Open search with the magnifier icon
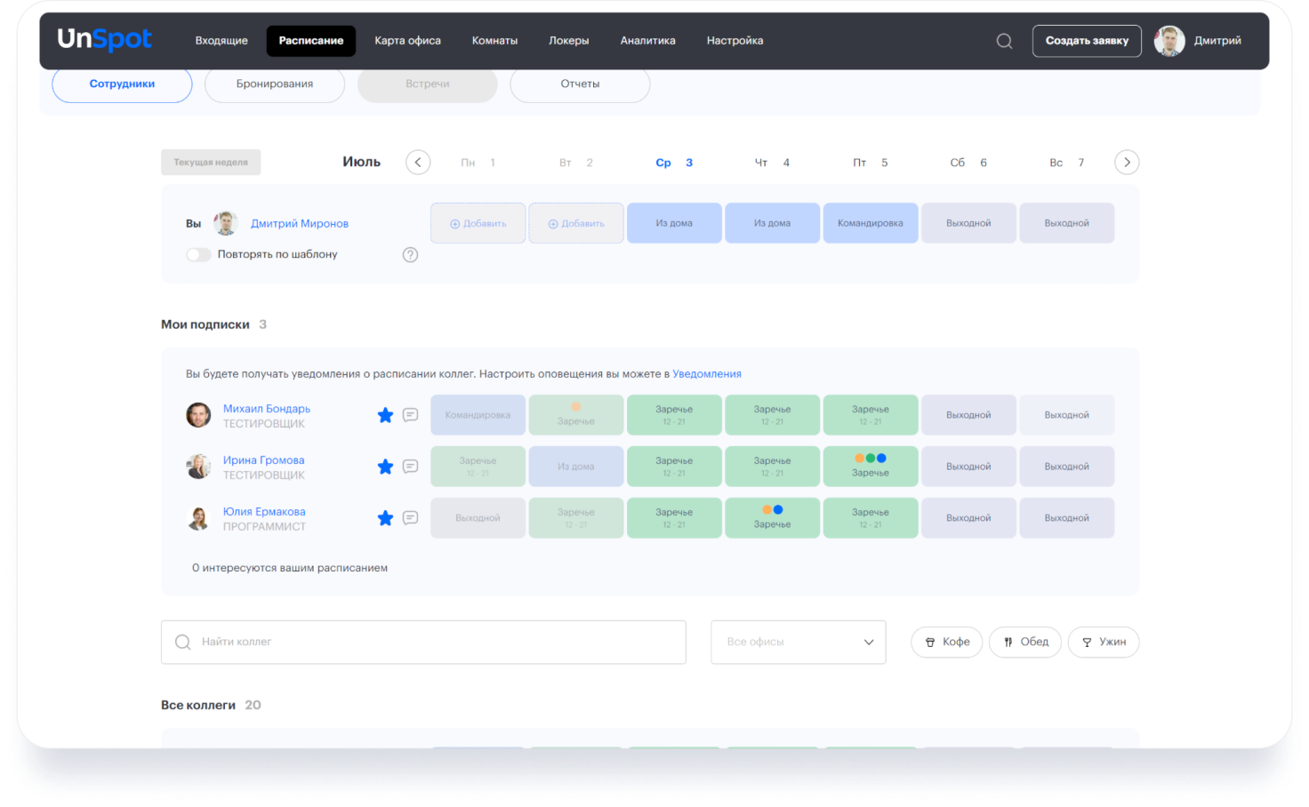This screenshot has width=1309, height=807. [1004, 41]
